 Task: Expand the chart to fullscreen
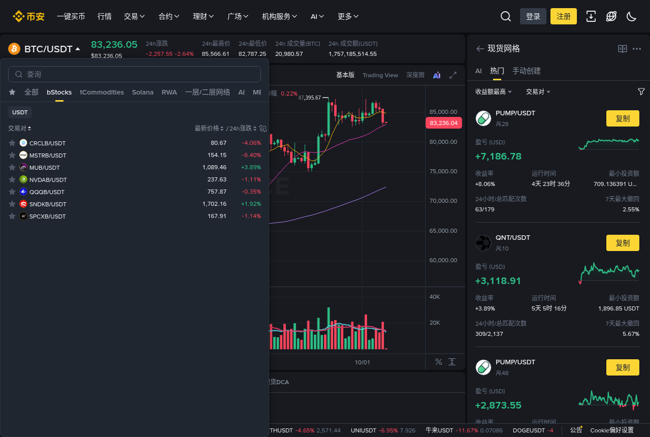tap(453, 75)
